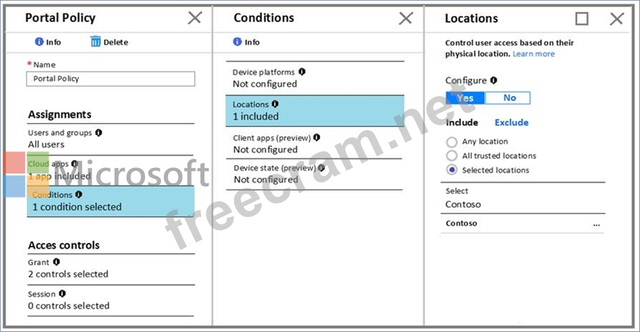Switch to the Include tab
Viewport: 640px width, 332px height.
[x=462, y=122]
